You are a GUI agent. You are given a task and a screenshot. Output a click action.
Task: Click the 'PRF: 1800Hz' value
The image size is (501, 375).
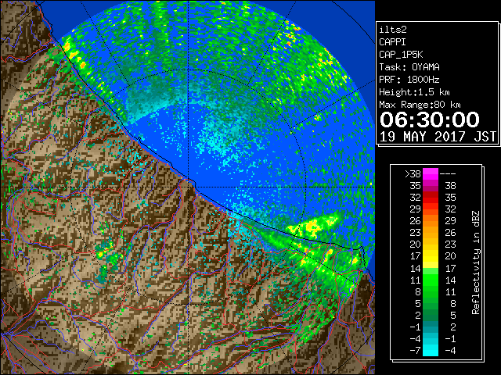click(409, 80)
